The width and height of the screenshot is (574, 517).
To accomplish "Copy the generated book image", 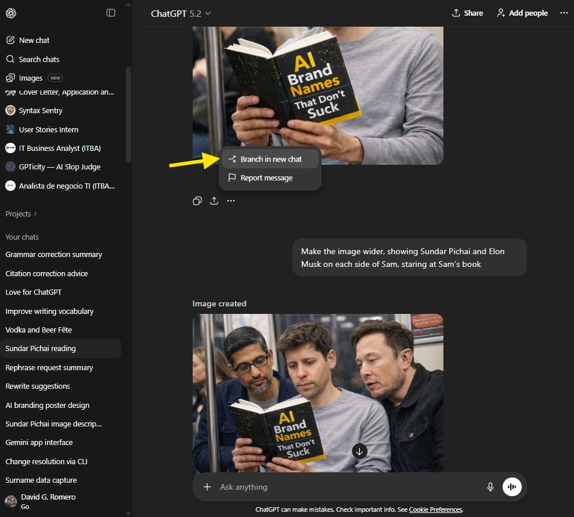I will (197, 200).
